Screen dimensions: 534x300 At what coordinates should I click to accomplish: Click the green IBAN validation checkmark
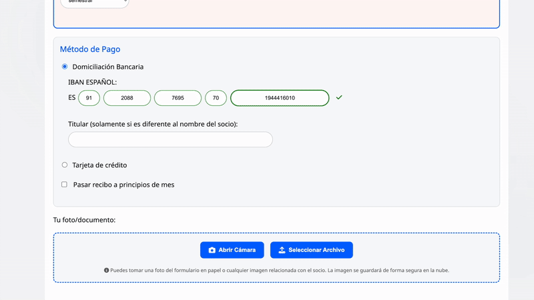(x=339, y=97)
